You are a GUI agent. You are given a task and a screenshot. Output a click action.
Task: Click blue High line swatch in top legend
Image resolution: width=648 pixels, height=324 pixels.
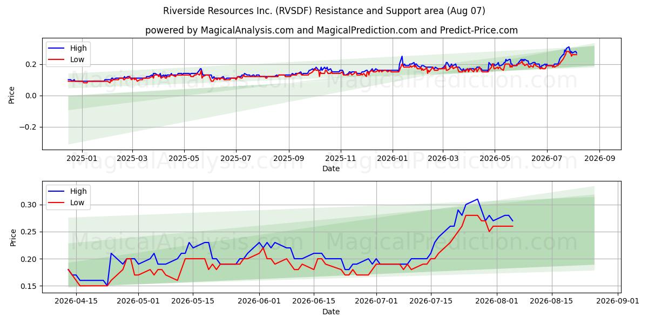pyautogui.click(x=57, y=49)
